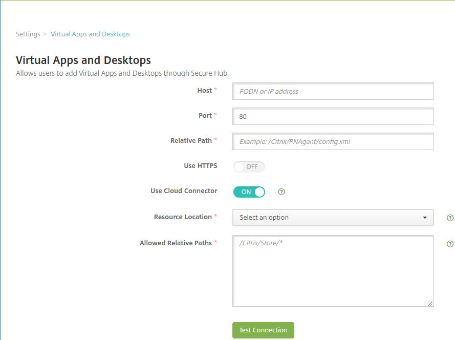Click the Allowed Relative Paths help icon

coord(450,244)
